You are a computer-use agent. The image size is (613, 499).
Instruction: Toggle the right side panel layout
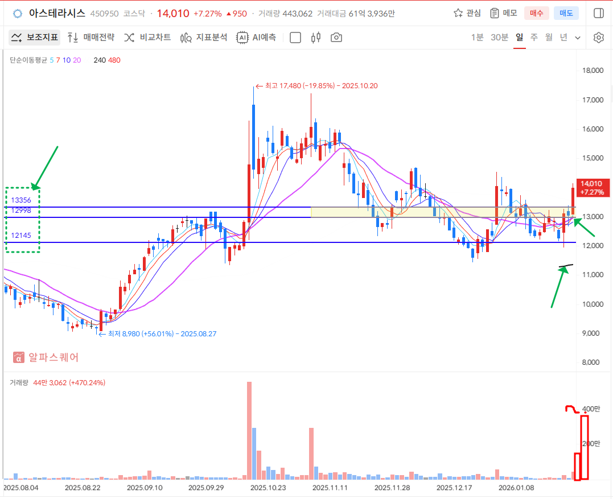(598, 13)
